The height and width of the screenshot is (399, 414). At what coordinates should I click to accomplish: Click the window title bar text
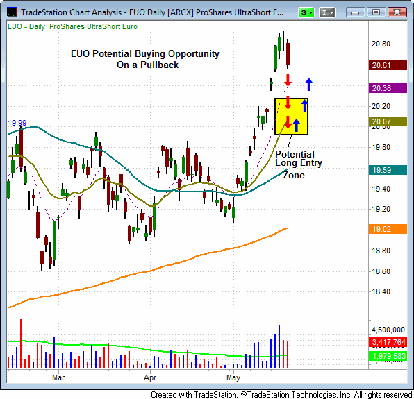(x=152, y=12)
